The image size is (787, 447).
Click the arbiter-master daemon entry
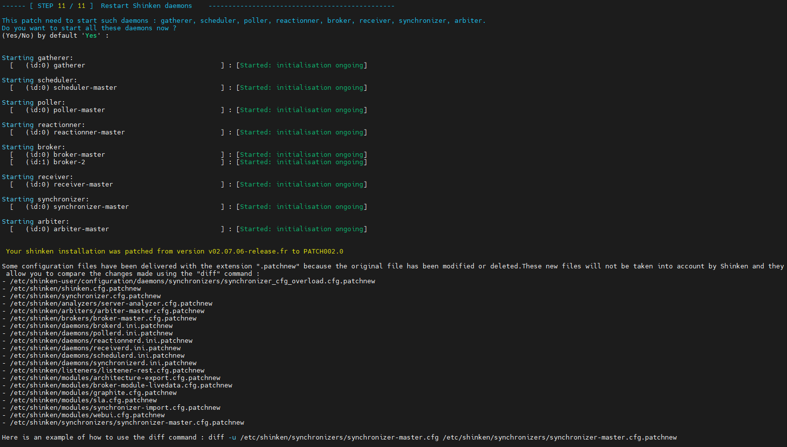click(x=81, y=229)
